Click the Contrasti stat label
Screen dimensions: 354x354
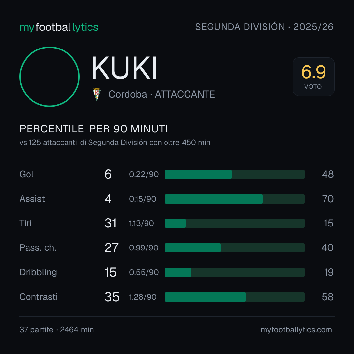click(x=39, y=297)
